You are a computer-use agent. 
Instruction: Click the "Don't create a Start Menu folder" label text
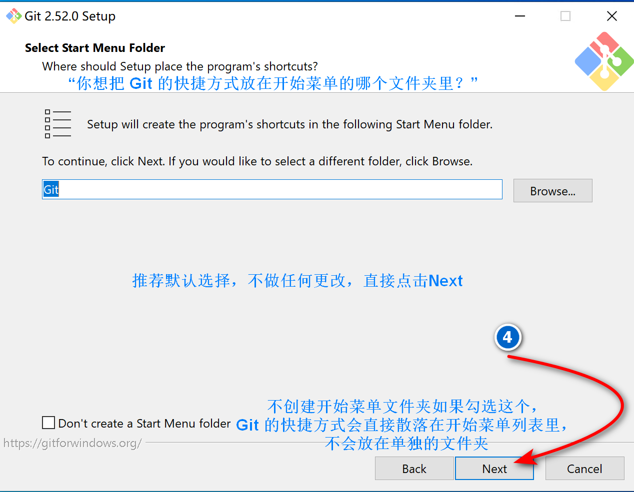pyautogui.click(x=144, y=424)
